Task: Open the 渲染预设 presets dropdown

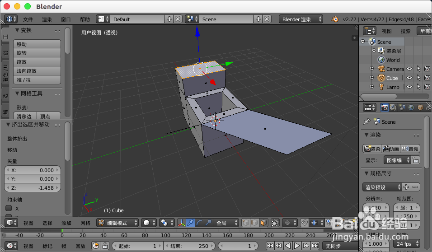Action: tap(382, 187)
